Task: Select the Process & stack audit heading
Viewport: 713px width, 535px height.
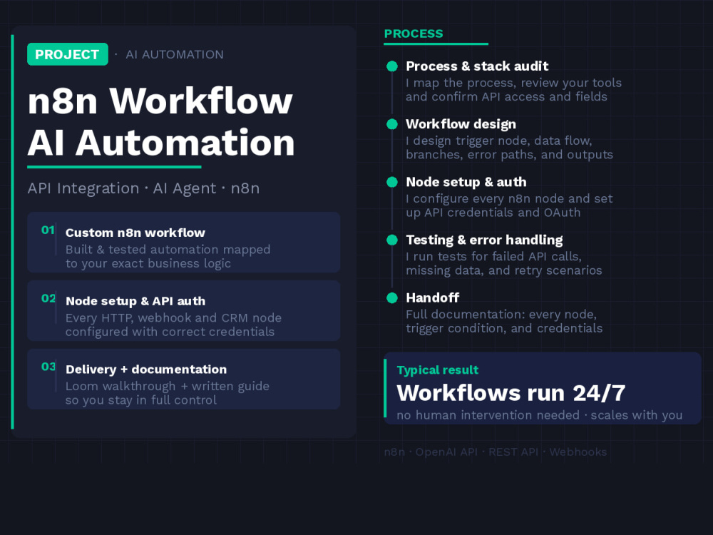Action: (477, 66)
